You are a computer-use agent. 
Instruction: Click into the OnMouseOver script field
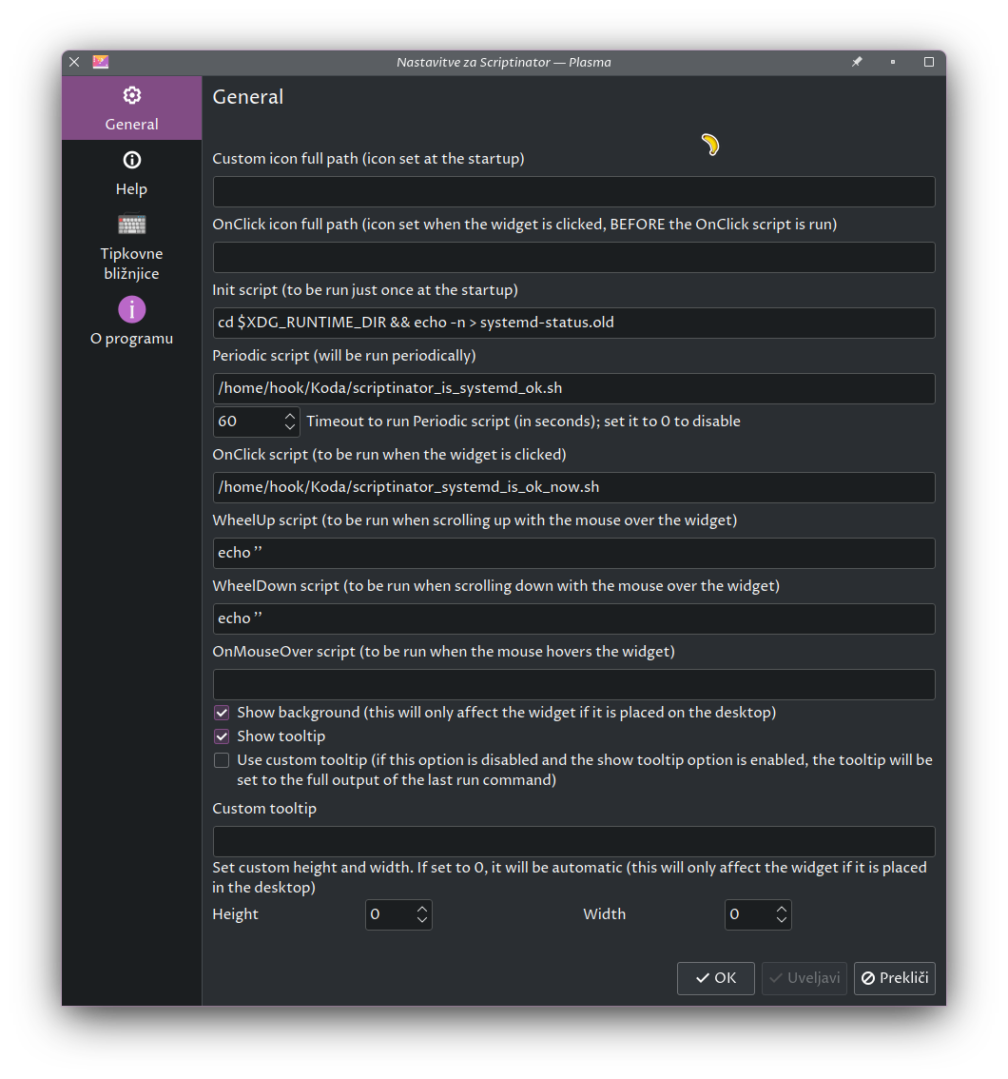click(x=573, y=684)
